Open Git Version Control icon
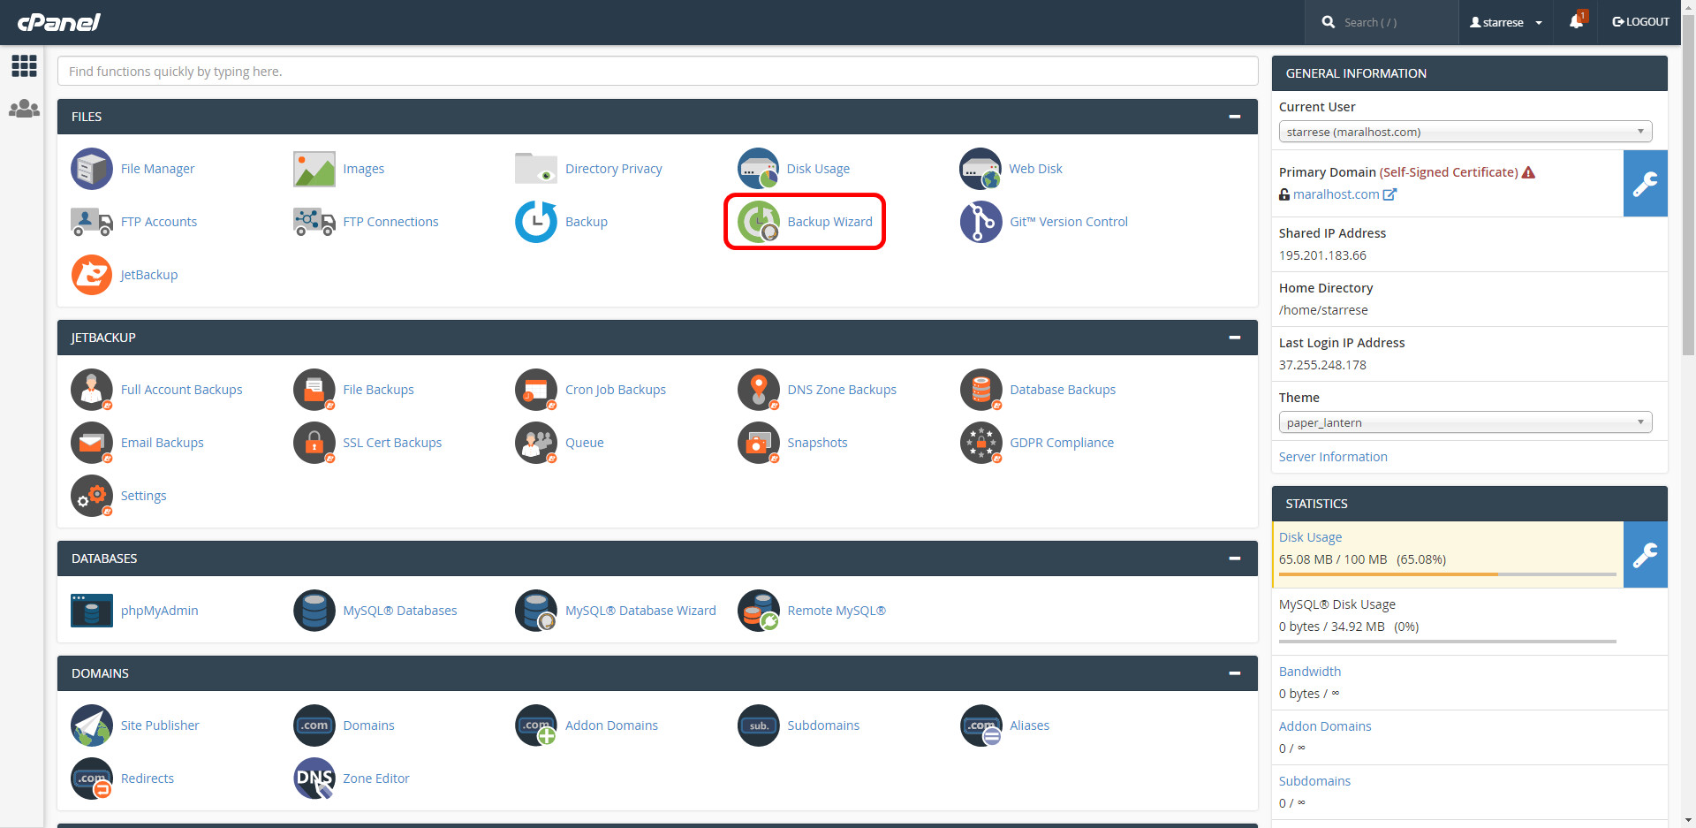This screenshot has height=828, width=1696. pos(980,222)
